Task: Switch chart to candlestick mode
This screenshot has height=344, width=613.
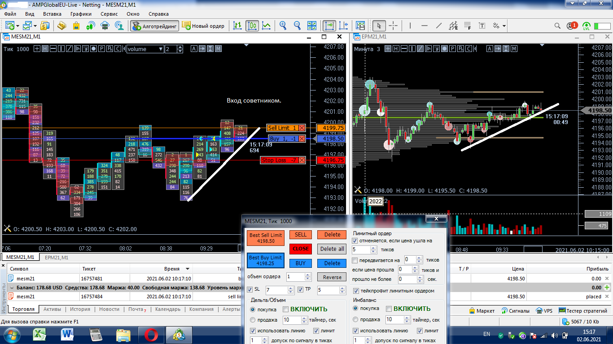Action: click(252, 26)
